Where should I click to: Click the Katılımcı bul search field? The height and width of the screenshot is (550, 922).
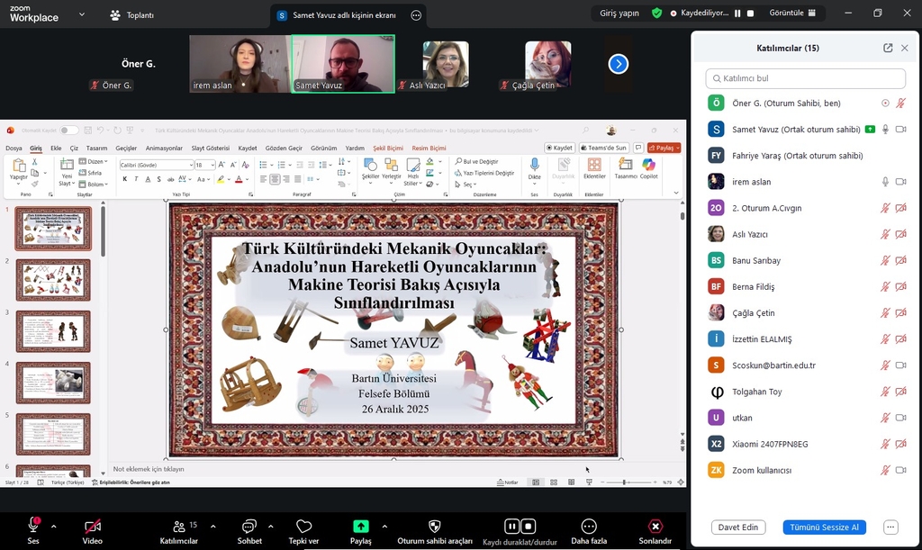point(806,78)
